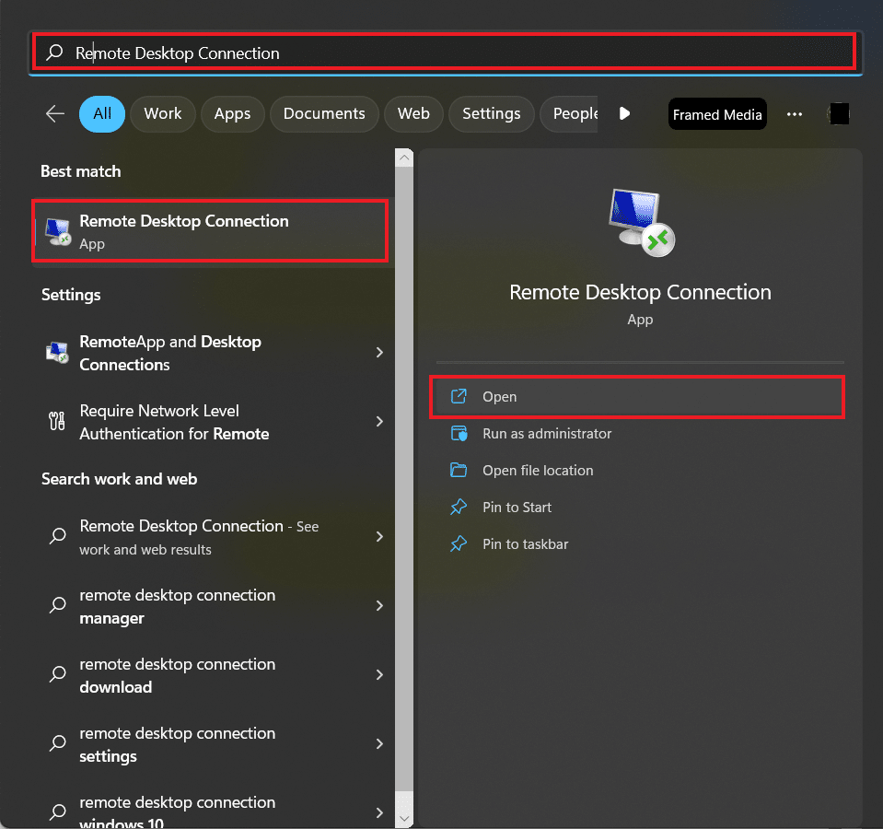Switch to the Apps filter tab
The height and width of the screenshot is (829, 883).
[x=232, y=113]
